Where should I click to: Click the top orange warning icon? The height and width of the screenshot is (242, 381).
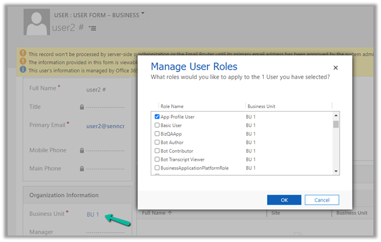(23, 53)
